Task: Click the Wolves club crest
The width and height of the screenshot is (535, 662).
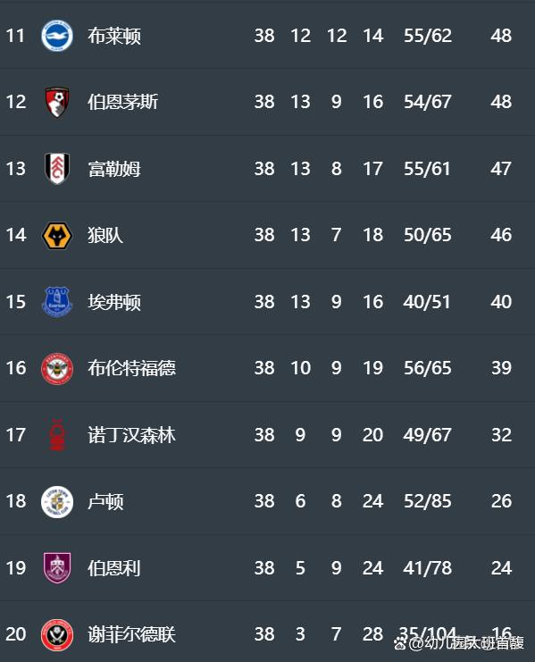Action: (x=57, y=235)
